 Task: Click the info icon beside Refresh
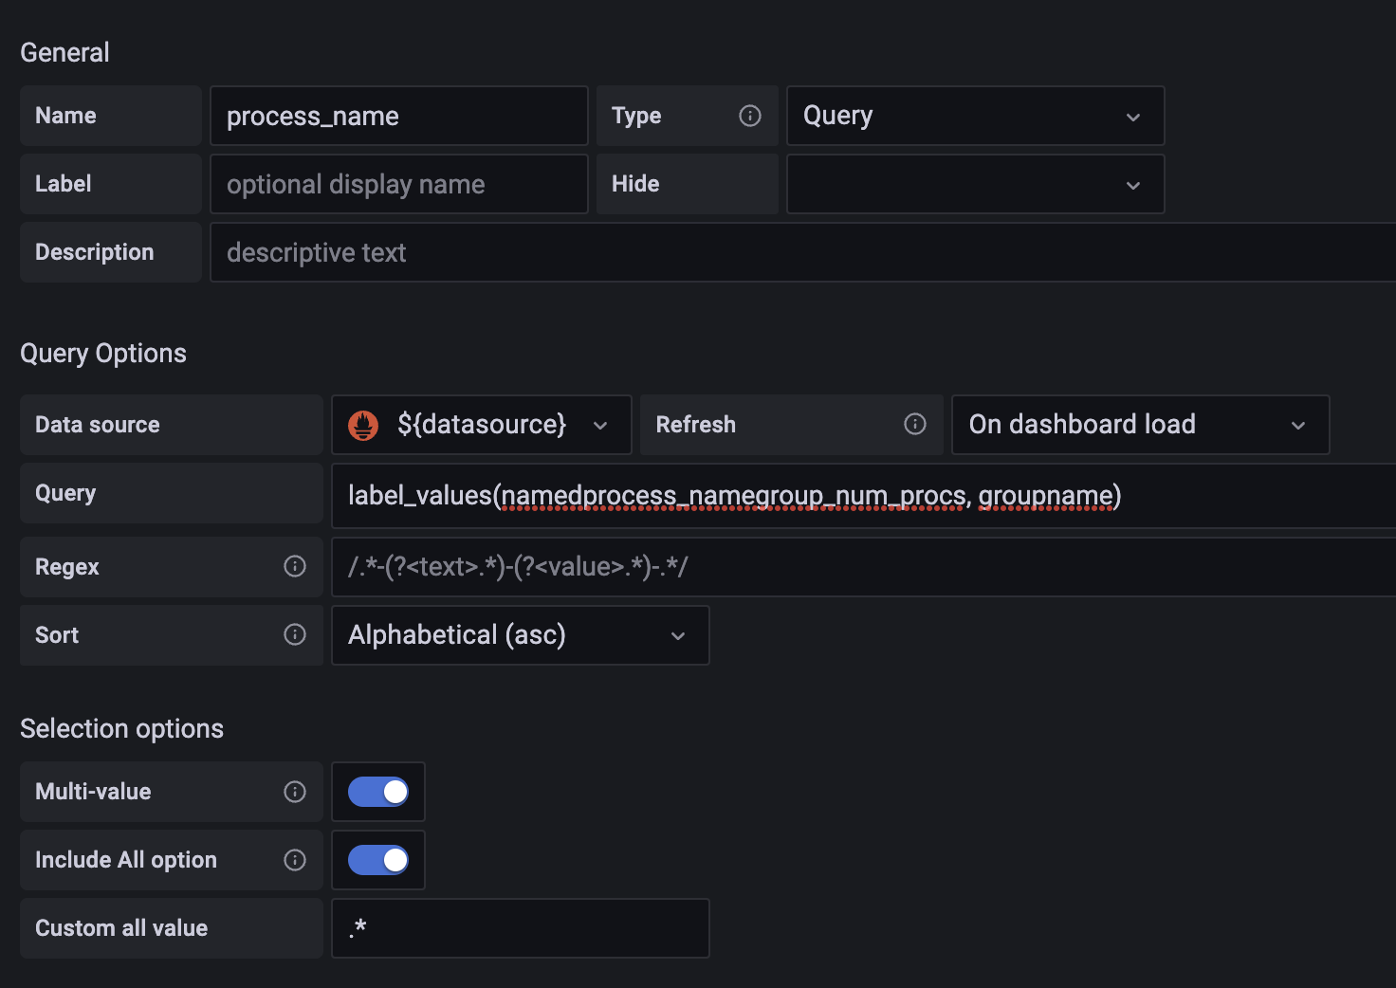pos(914,424)
